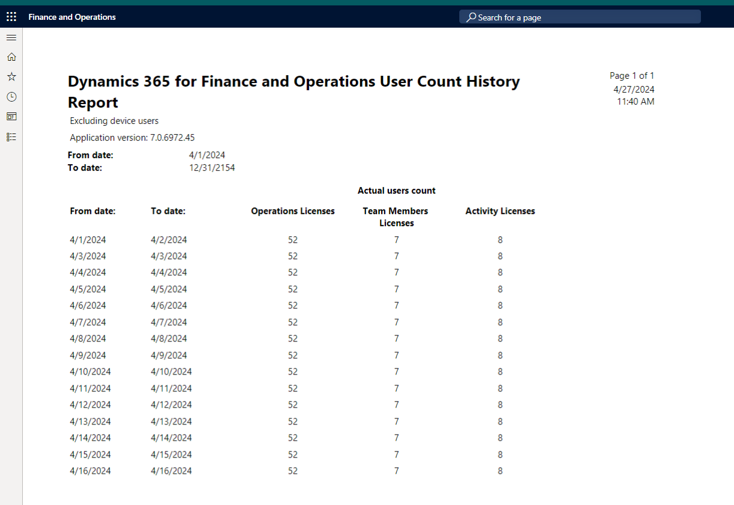Click Team Members 7 in 4/6/2024 row
The height and width of the screenshot is (505, 734).
point(397,305)
